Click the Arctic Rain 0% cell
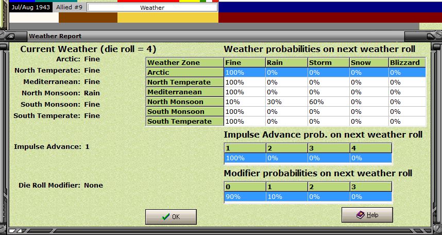442x235 pixels. (x=286, y=73)
